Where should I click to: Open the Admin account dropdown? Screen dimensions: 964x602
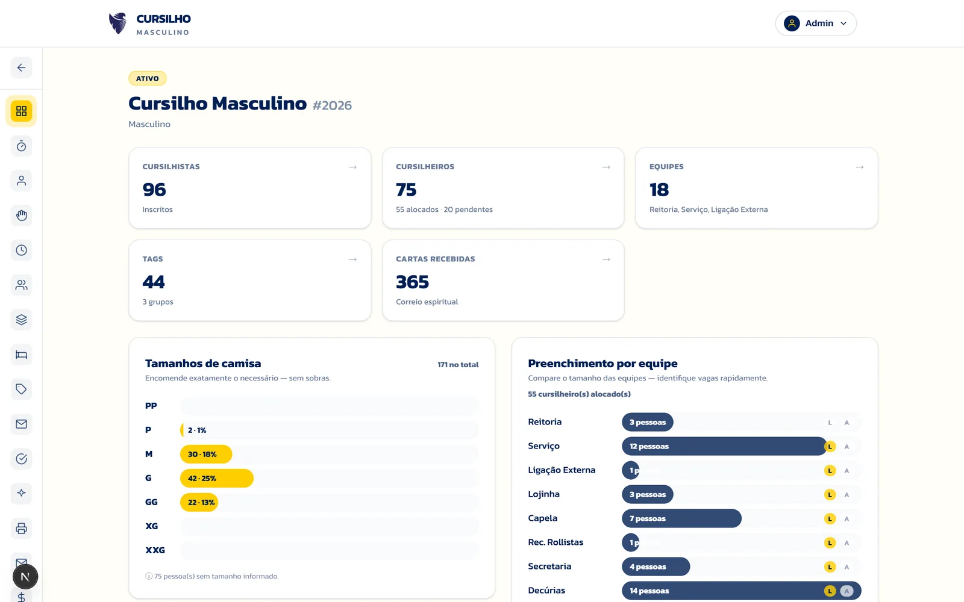816,23
